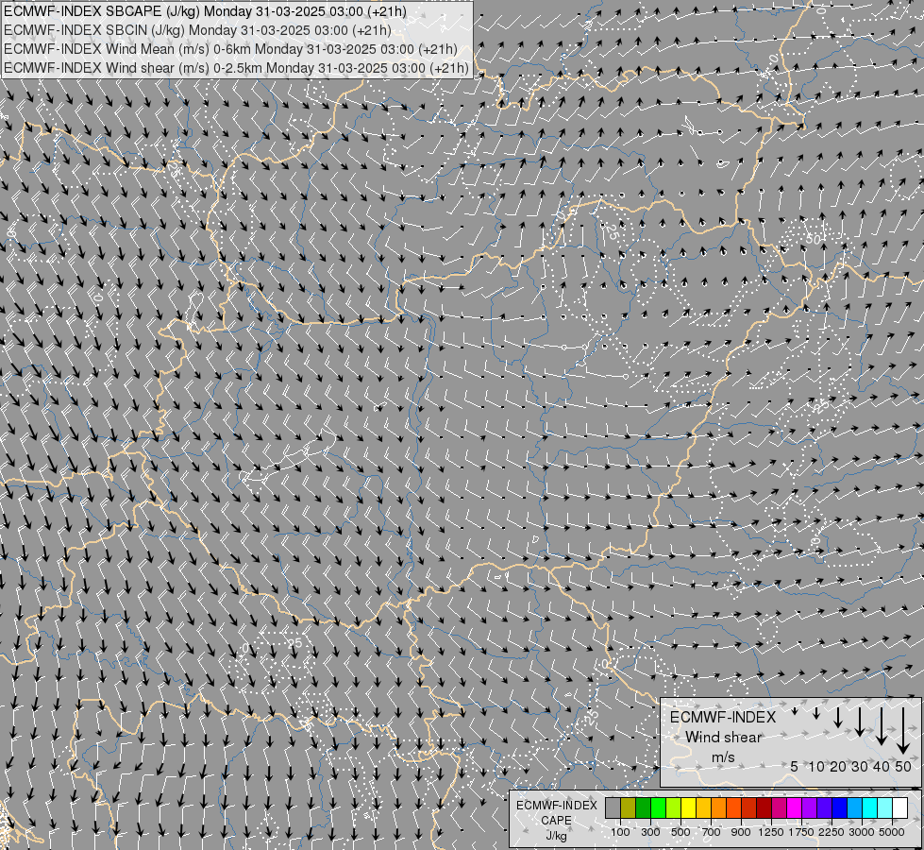
Task: Select the pale cyan CAPE legend swatch
Action: tap(885, 807)
